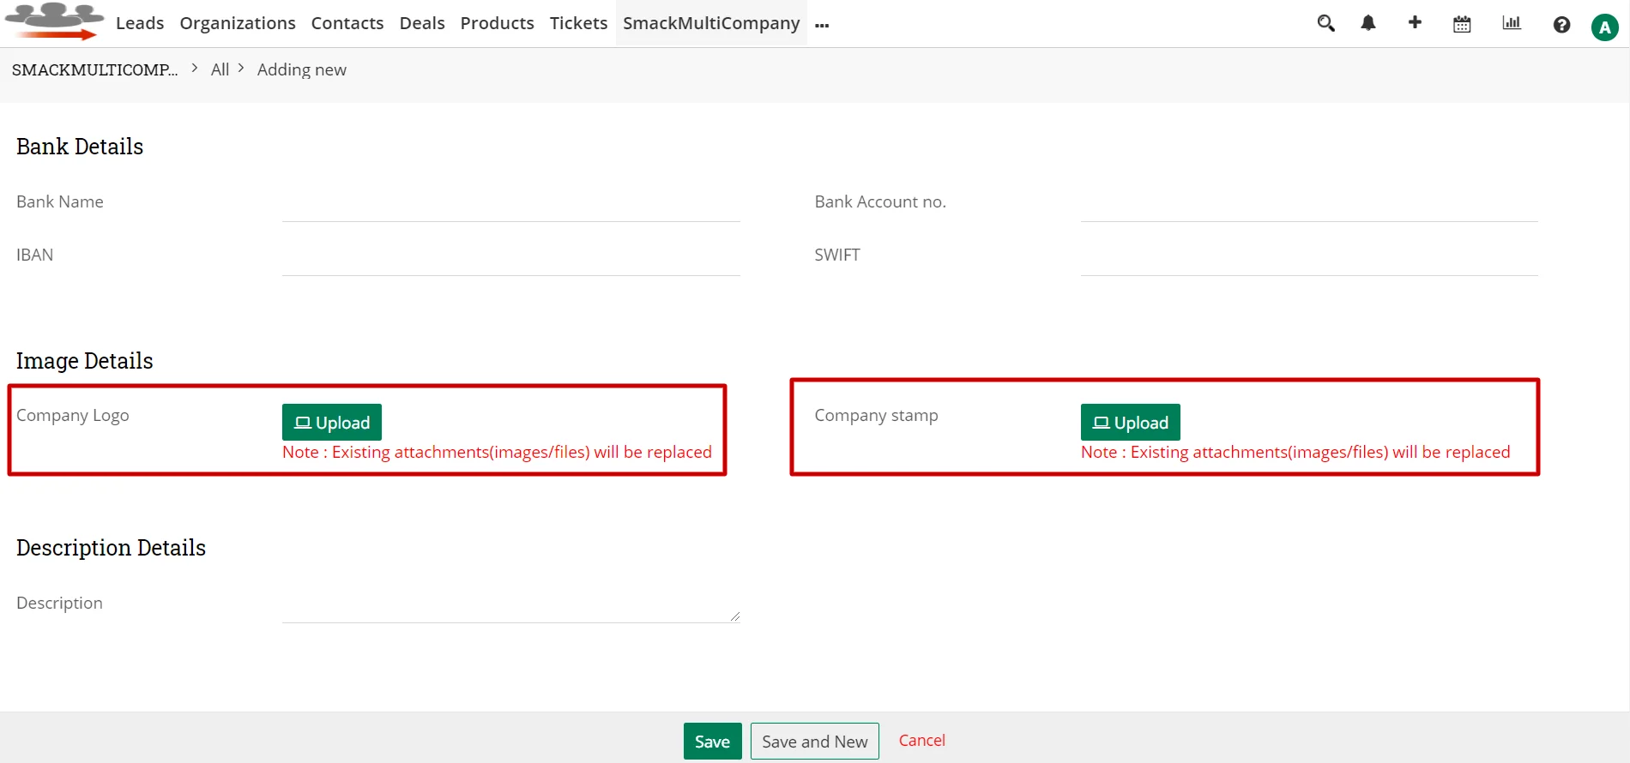Click the All breadcrumb link
The width and height of the screenshot is (1630, 763).
[220, 69]
